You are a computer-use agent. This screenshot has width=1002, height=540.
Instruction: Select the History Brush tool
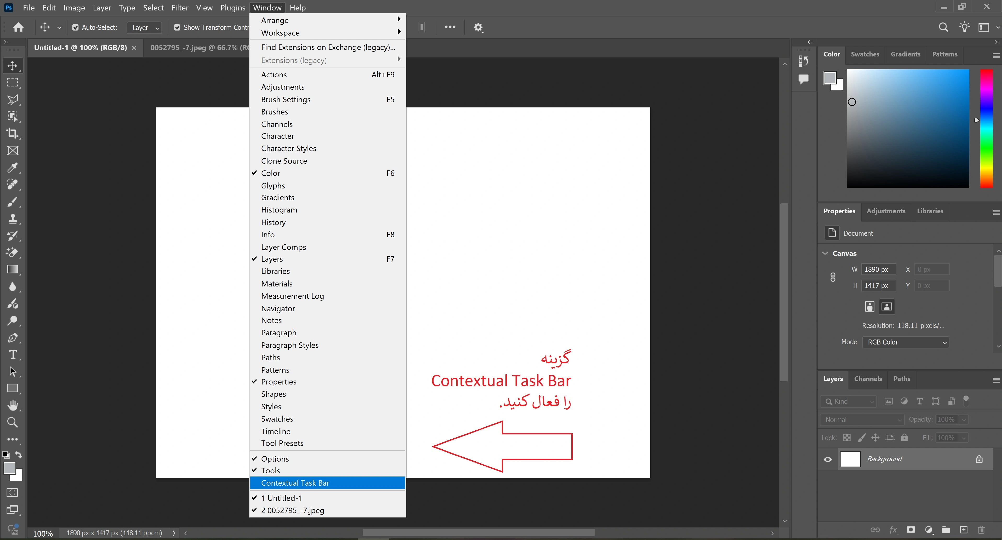pyautogui.click(x=13, y=235)
